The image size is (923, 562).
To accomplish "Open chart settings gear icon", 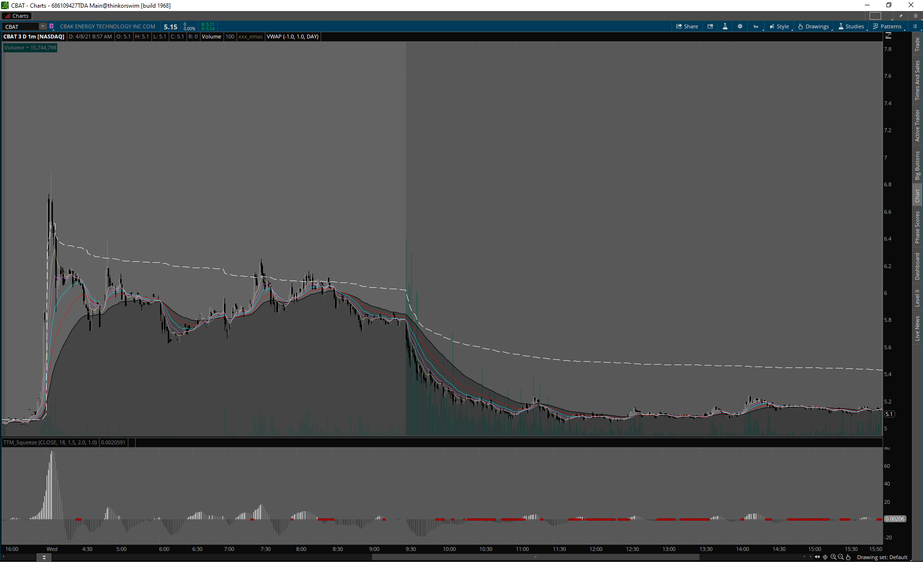I will pos(740,26).
